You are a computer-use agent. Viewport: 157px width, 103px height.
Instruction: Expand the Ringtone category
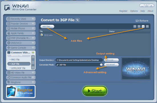33,82
